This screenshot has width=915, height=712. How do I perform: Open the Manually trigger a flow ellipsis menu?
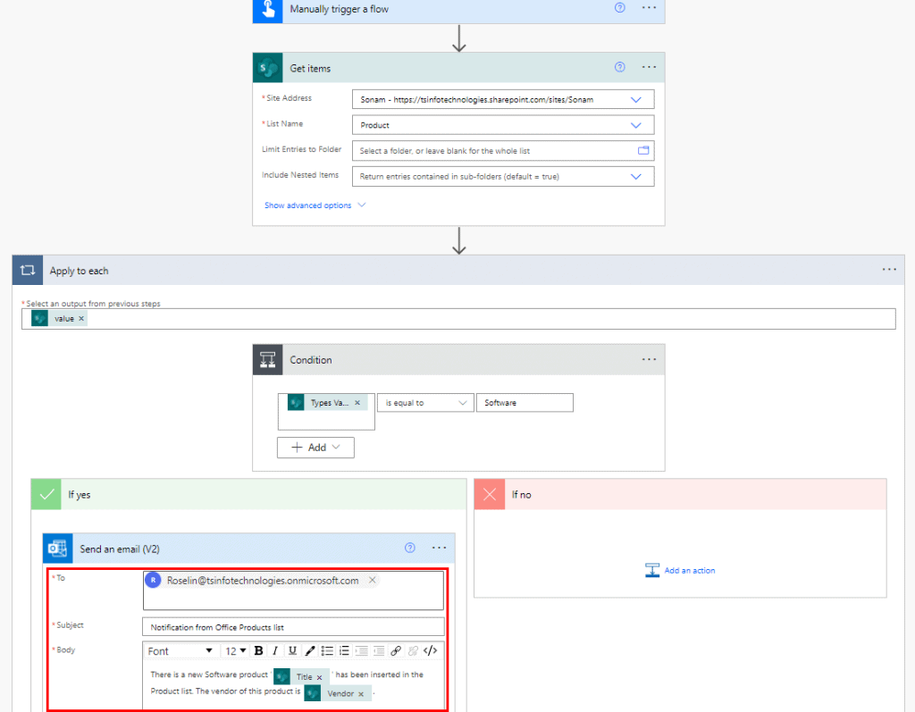tap(649, 7)
